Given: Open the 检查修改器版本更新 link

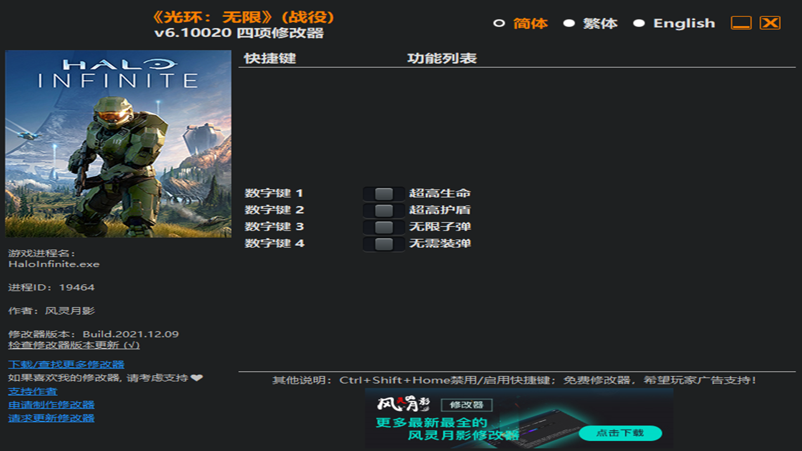Looking at the screenshot, I should 74,345.
